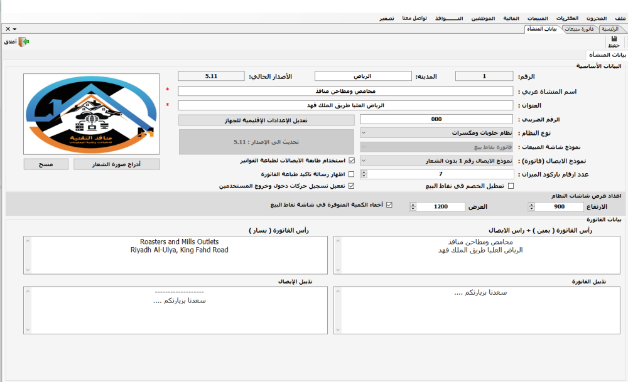Toggle تفعيل تسجيل حركات دخول وخروج المستخدمين

point(352,186)
